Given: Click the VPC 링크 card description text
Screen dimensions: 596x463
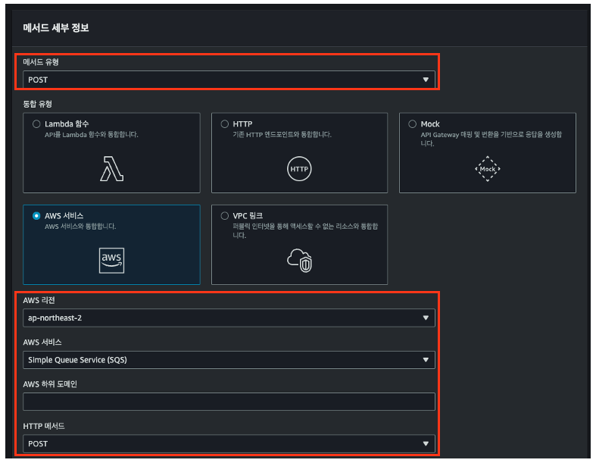Looking at the screenshot, I should 305,231.
